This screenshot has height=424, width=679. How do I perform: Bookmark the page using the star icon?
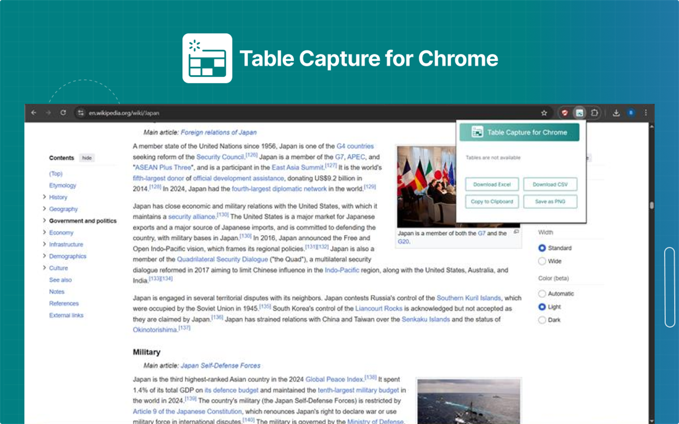click(544, 113)
